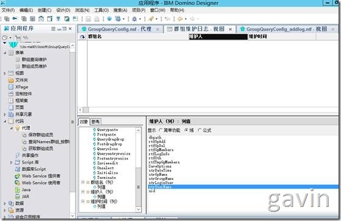Click the yellow back arrow toolbar icon
The image size is (341, 221).
click(180, 19)
